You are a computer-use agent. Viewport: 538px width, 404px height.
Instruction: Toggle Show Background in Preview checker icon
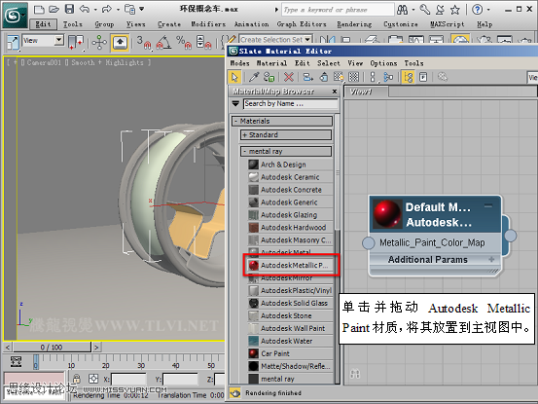click(354, 77)
